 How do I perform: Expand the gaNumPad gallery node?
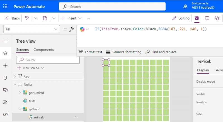pos(20,93)
